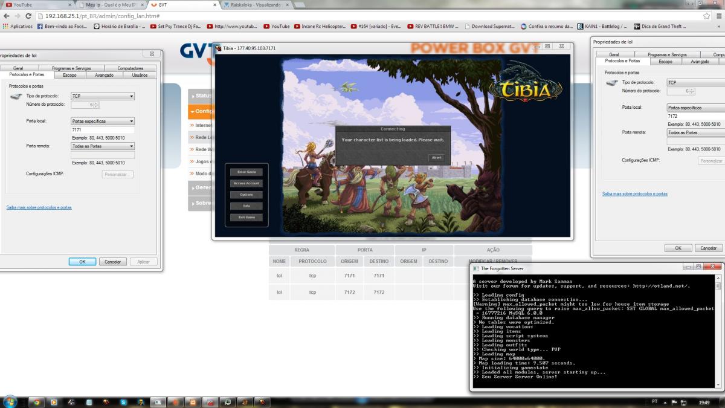The image size is (725, 408).
Task: Open Horário de Brasília bookmark
Action: 120,26
